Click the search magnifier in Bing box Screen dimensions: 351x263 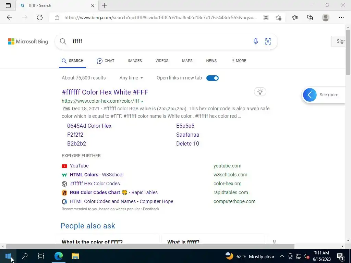pyautogui.click(x=63, y=41)
